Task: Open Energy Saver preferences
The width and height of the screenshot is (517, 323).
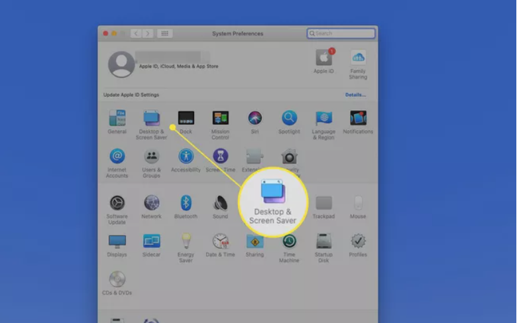Action: (x=186, y=248)
